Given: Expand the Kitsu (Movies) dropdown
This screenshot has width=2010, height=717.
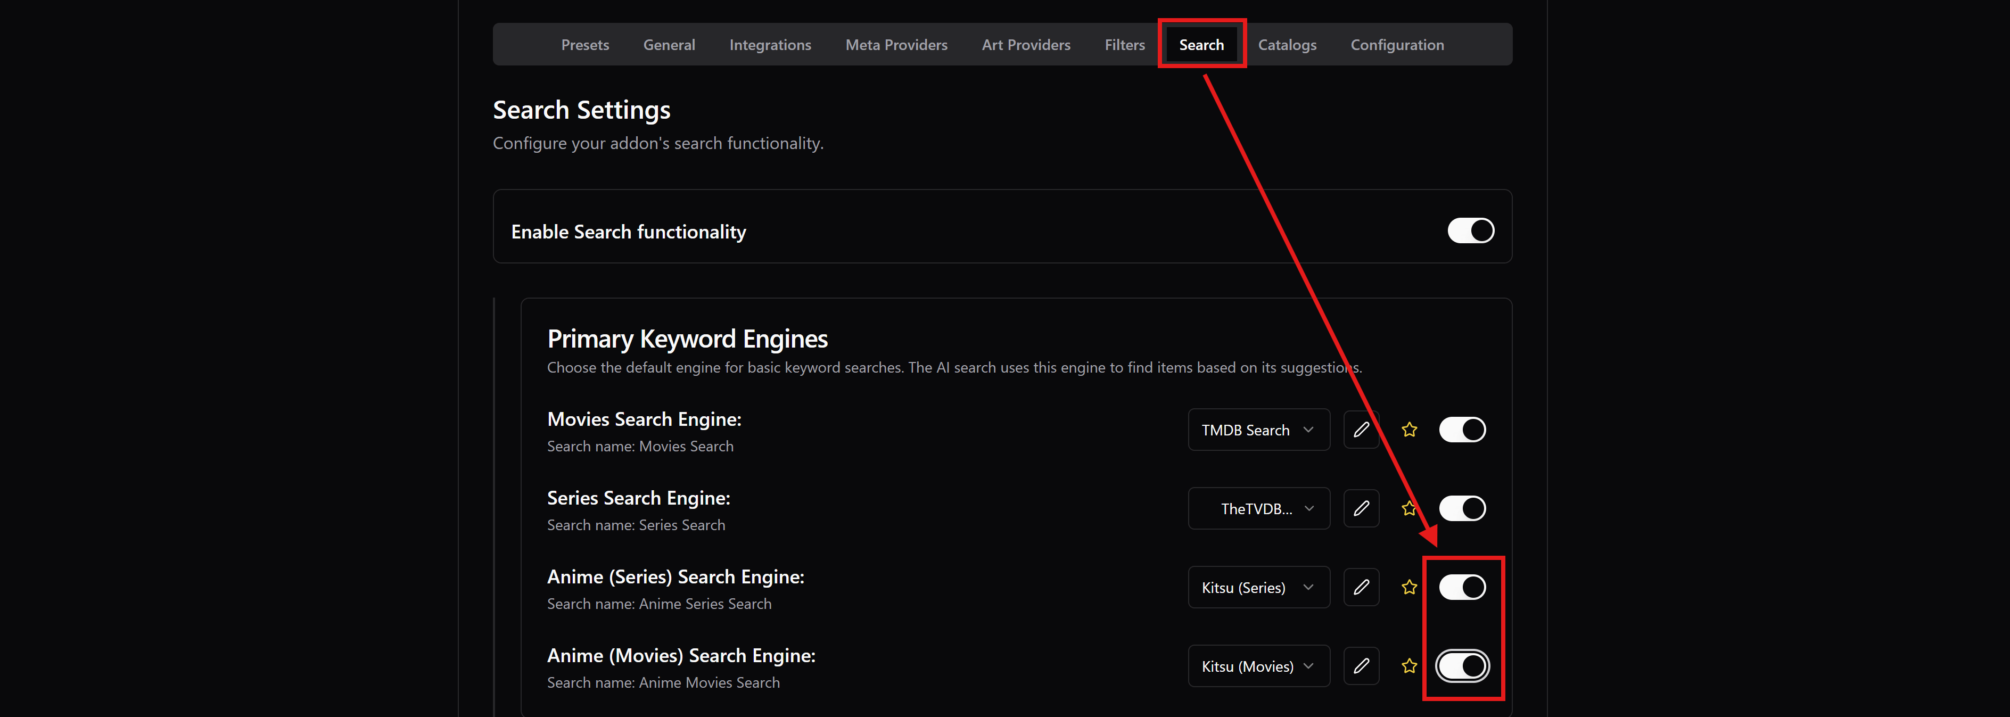Looking at the screenshot, I should pos(1258,666).
